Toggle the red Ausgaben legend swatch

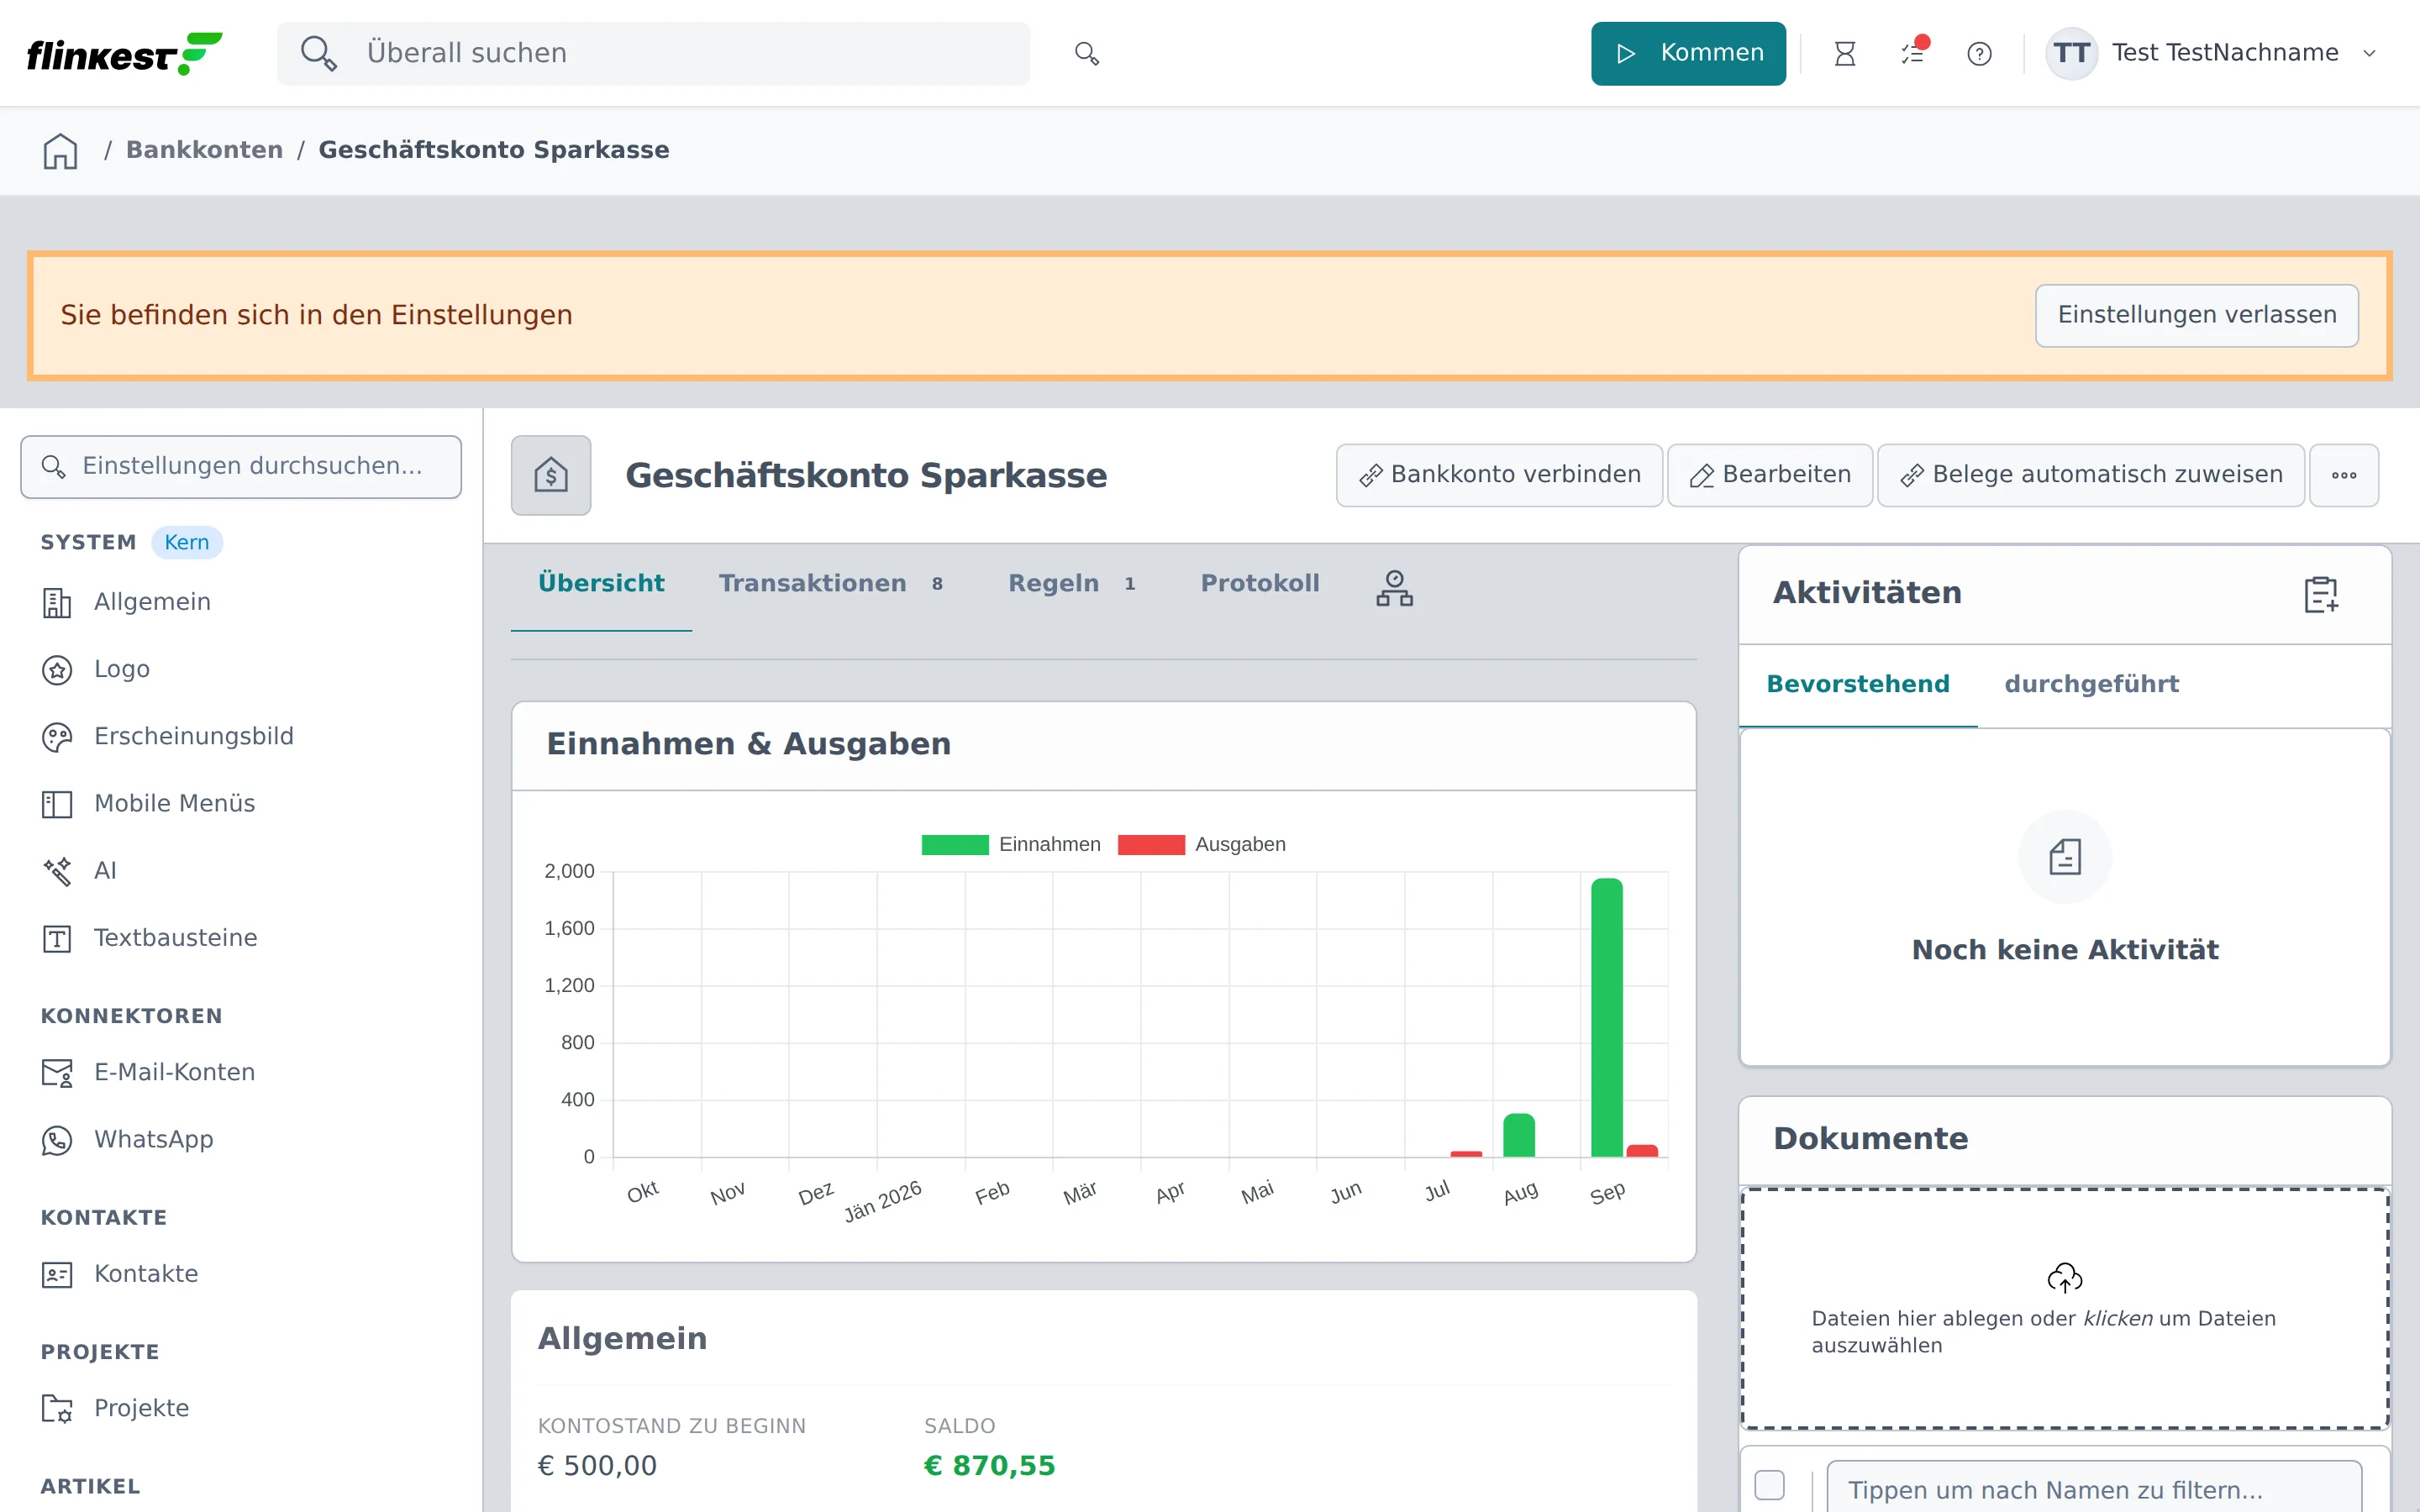[1151, 845]
